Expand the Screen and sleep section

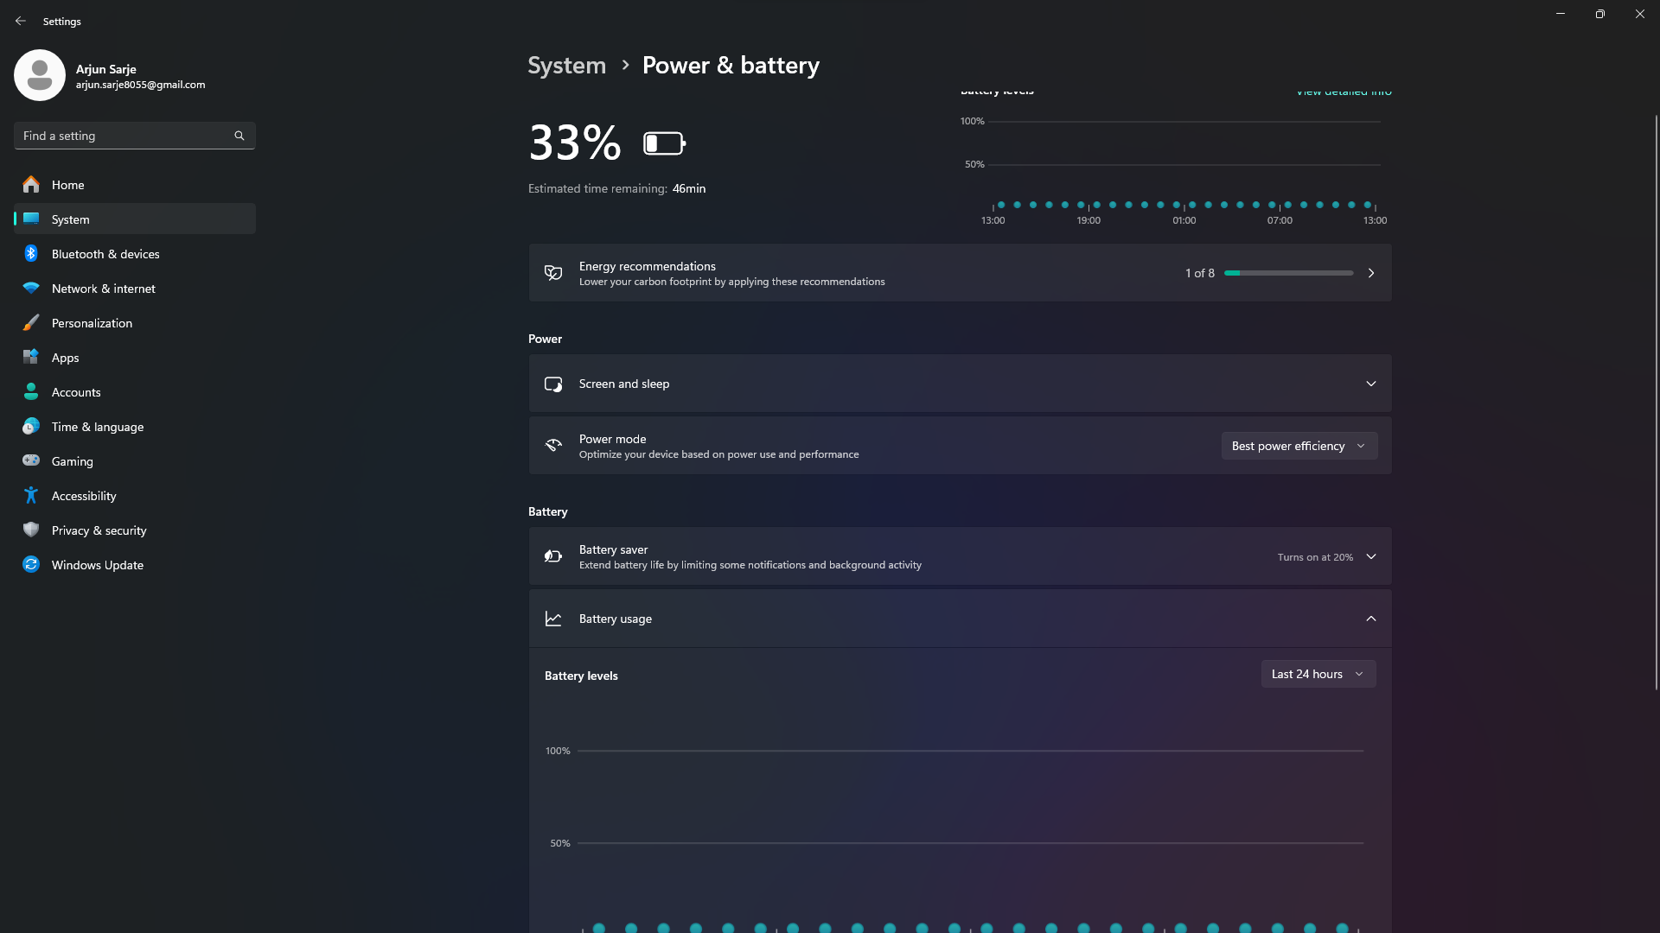[1370, 383]
